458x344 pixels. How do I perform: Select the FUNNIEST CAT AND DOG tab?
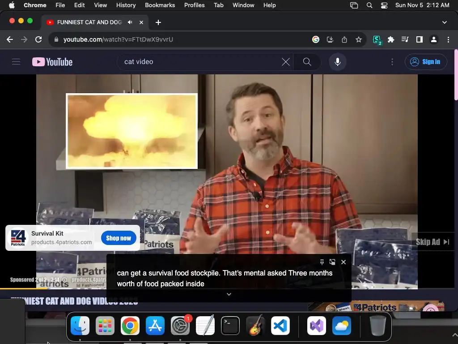89,22
